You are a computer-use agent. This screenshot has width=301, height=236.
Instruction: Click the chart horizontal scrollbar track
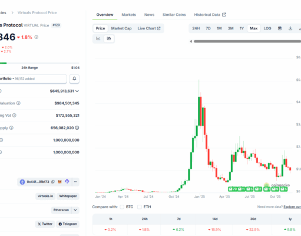247,41
